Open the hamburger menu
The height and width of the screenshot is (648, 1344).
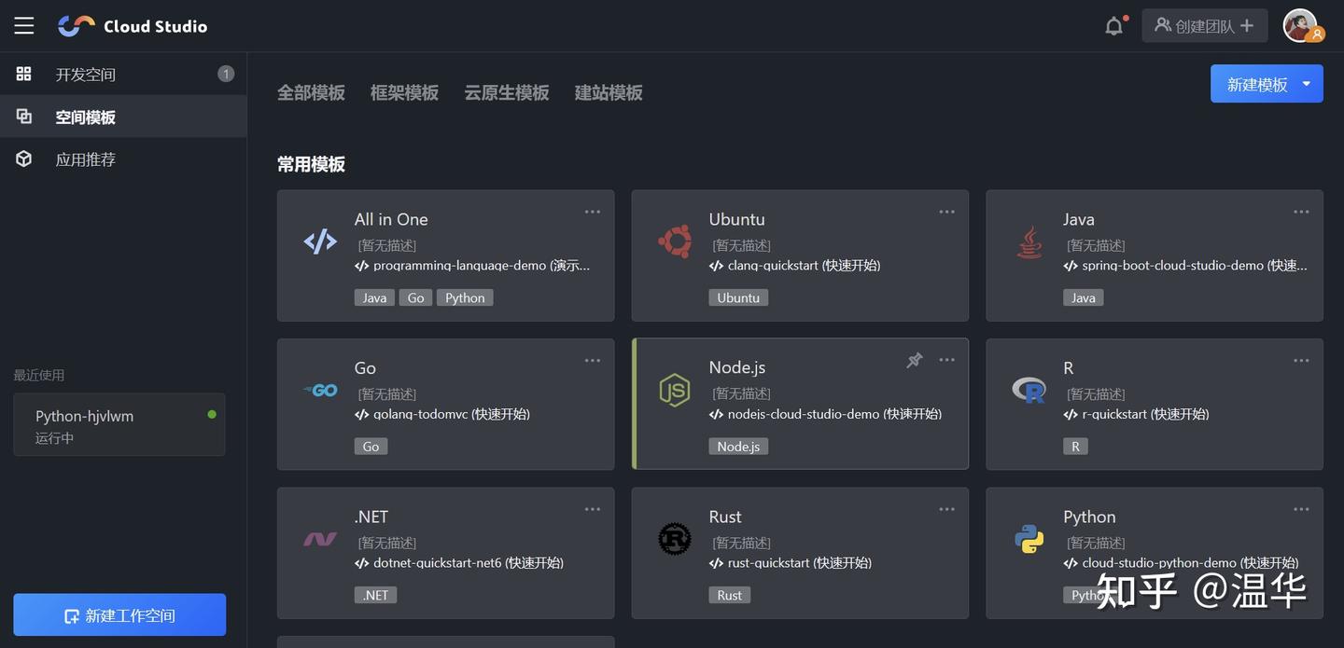pyautogui.click(x=24, y=26)
